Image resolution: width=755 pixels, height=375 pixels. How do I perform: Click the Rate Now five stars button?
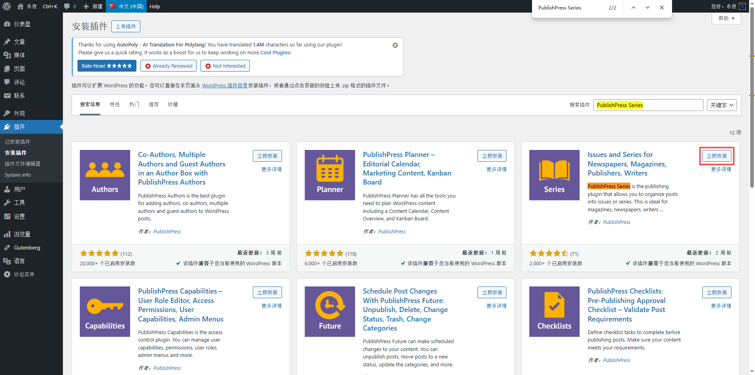(107, 66)
